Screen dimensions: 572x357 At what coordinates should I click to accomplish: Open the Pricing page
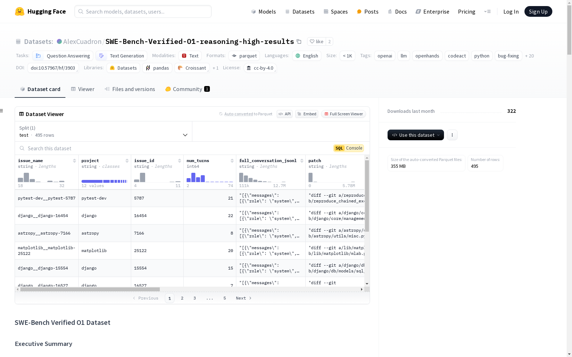[x=467, y=11]
